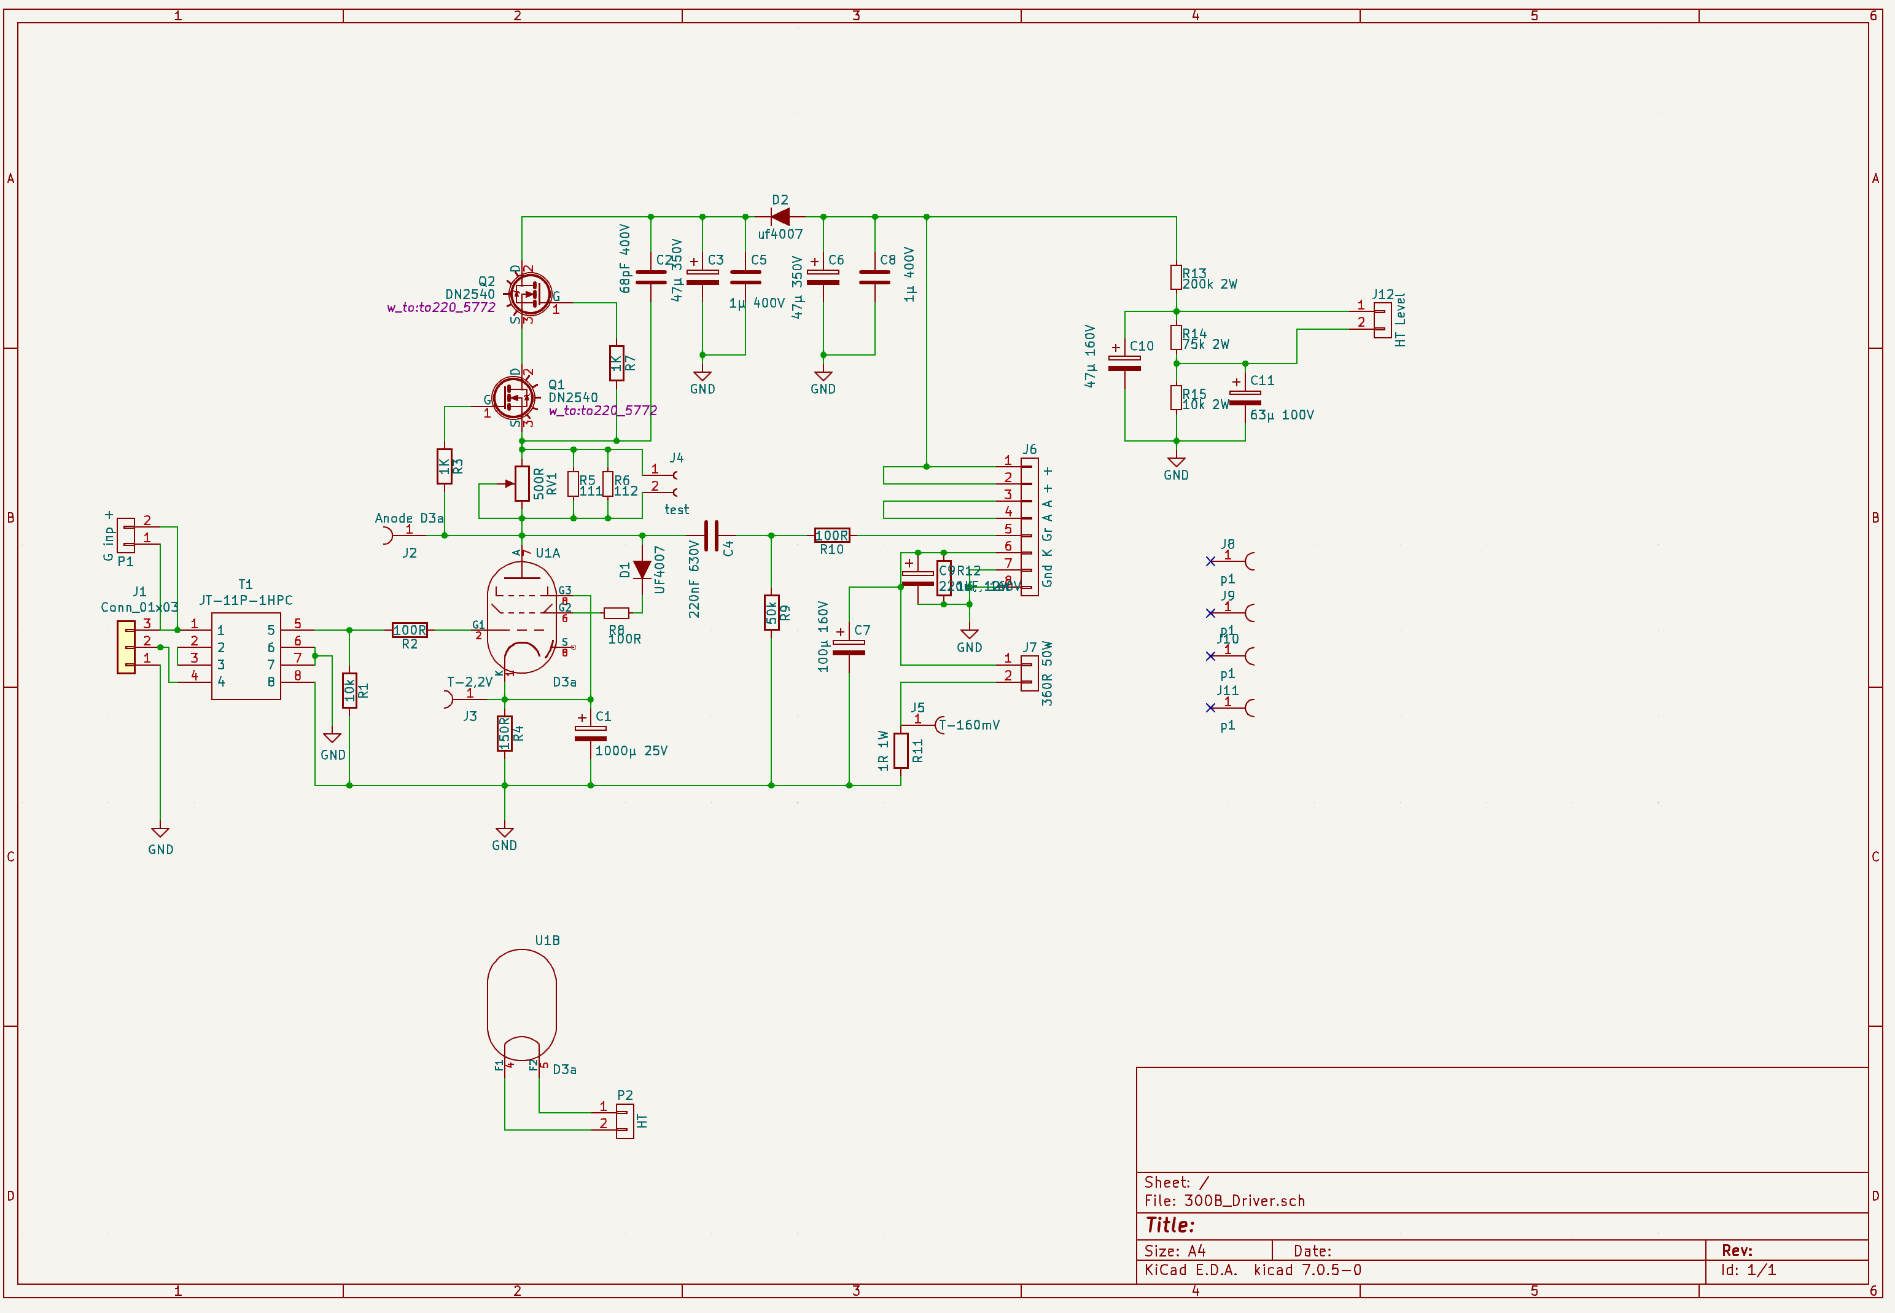This screenshot has height=1313, width=1895.
Task: Select the Q1 DN2540 MOSFET symbol
Action: tap(514, 398)
